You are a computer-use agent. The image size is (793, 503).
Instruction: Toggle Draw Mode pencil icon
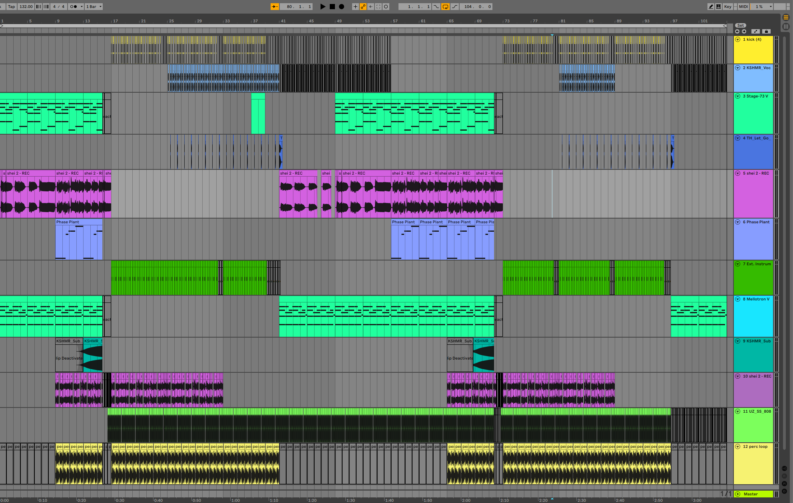pos(711,7)
